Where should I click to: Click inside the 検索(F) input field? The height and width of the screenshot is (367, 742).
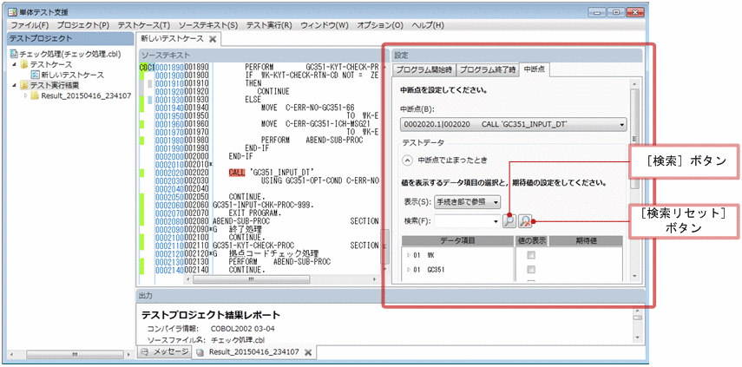[463, 221]
